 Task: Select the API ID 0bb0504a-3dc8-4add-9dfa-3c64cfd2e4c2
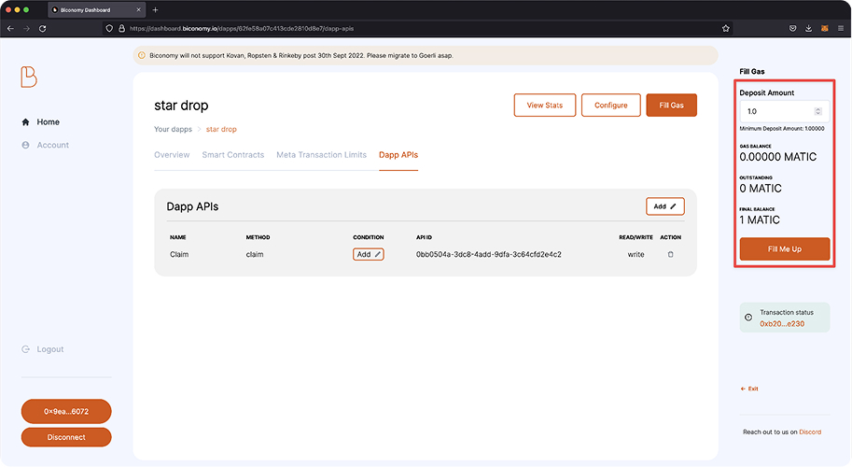point(488,254)
